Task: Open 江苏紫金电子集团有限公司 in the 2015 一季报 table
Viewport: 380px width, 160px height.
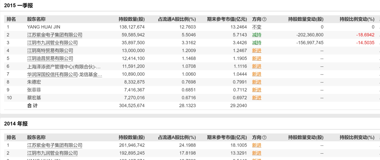Action: (55, 35)
